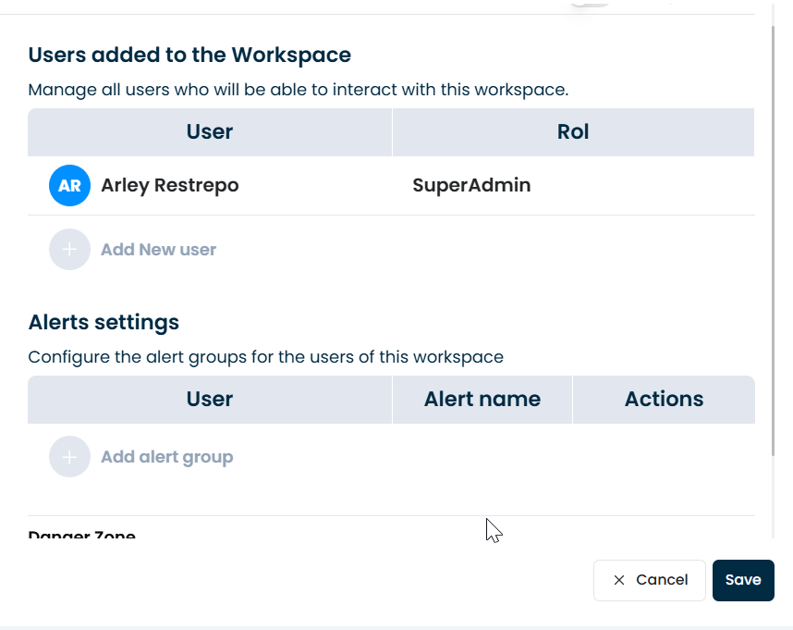The image size is (793, 630).
Task: Click the plus icon beside Add New user
Action: [69, 250]
